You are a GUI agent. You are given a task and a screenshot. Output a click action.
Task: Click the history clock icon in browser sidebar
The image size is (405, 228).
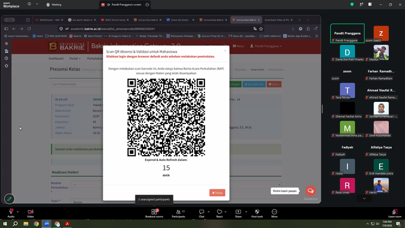[6, 58]
